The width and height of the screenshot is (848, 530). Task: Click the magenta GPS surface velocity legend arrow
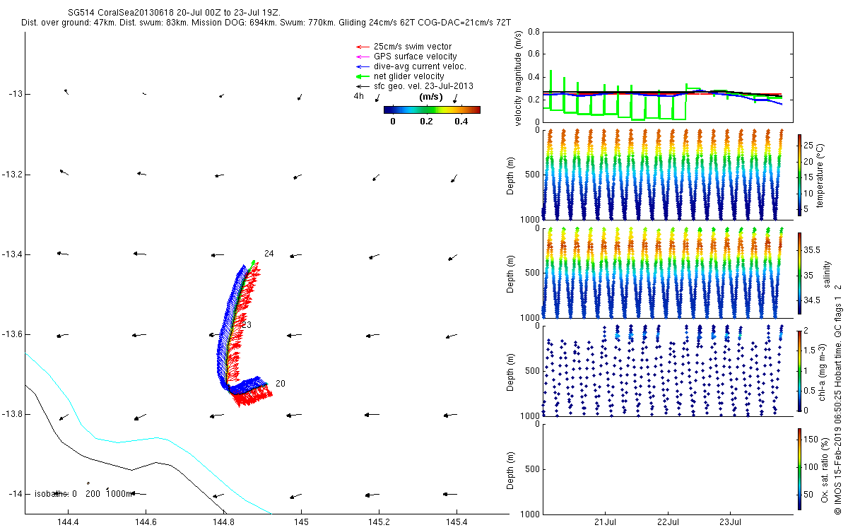363,57
